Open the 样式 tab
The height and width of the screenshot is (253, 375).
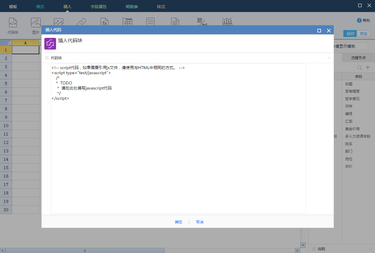click(x=161, y=7)
